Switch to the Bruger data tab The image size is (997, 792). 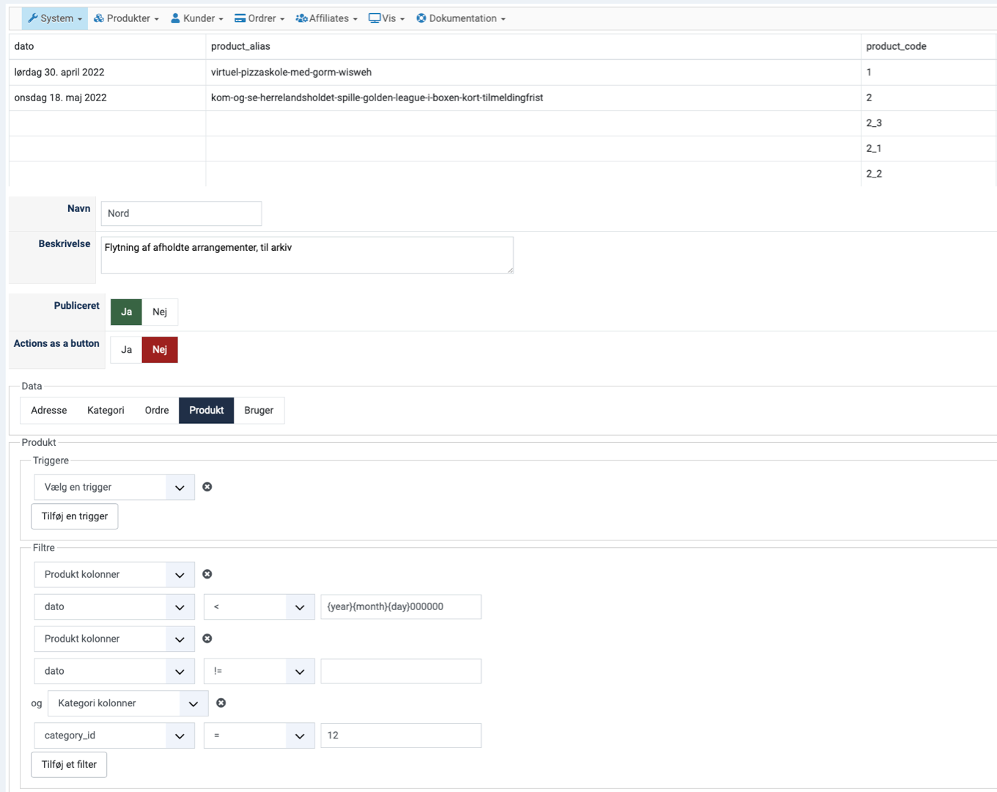point(259,411)
